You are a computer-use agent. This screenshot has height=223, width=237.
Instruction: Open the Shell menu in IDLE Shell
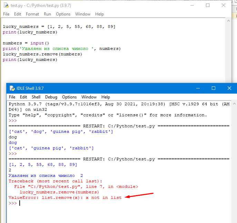[36, 97]
